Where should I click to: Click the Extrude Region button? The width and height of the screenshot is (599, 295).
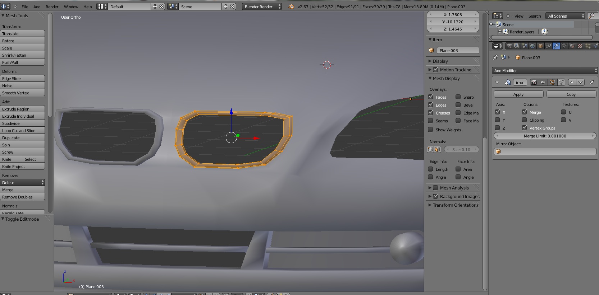point(22,109)
